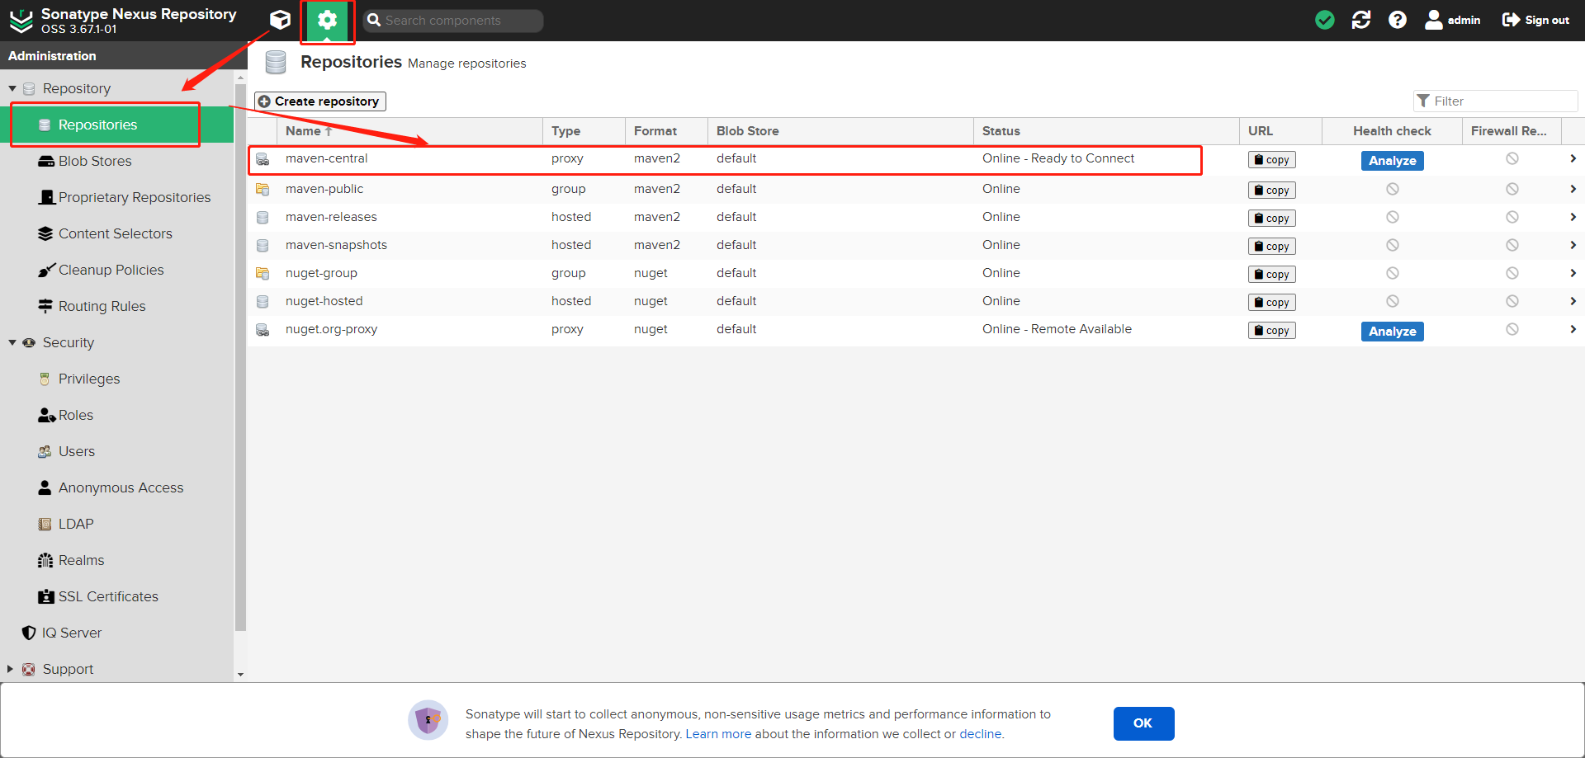
Task: Follow the Learn more link
Action: [x=718, y=734]
